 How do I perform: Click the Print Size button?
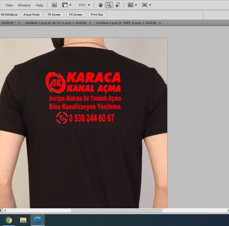[97, 15]
